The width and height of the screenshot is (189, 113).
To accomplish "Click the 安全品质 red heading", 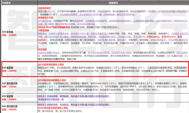I will tap(42, 49).
